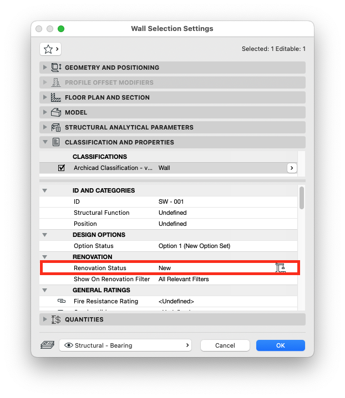Click the Cancel button
Viewport: 345px width, 398px height.
pyautogui.click(x=225, y=345)
